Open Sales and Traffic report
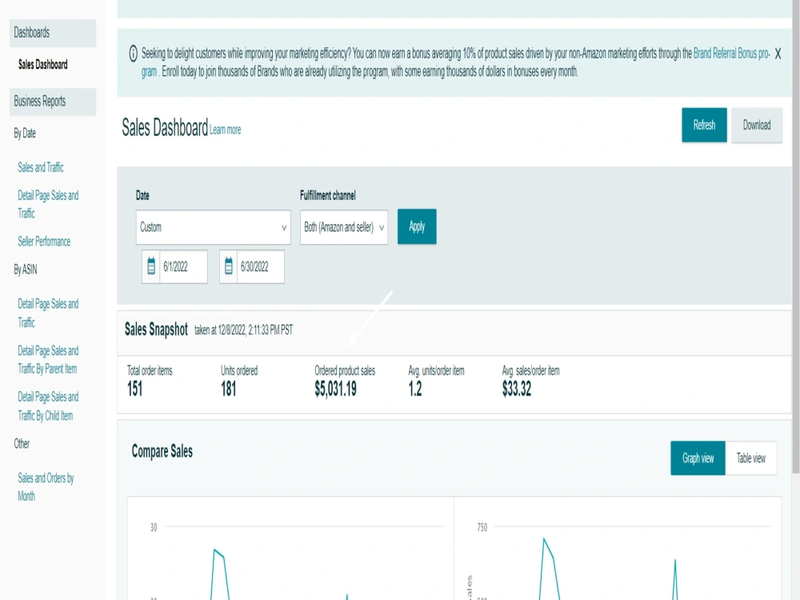This screenshot has height=600, width=800. 41,167
